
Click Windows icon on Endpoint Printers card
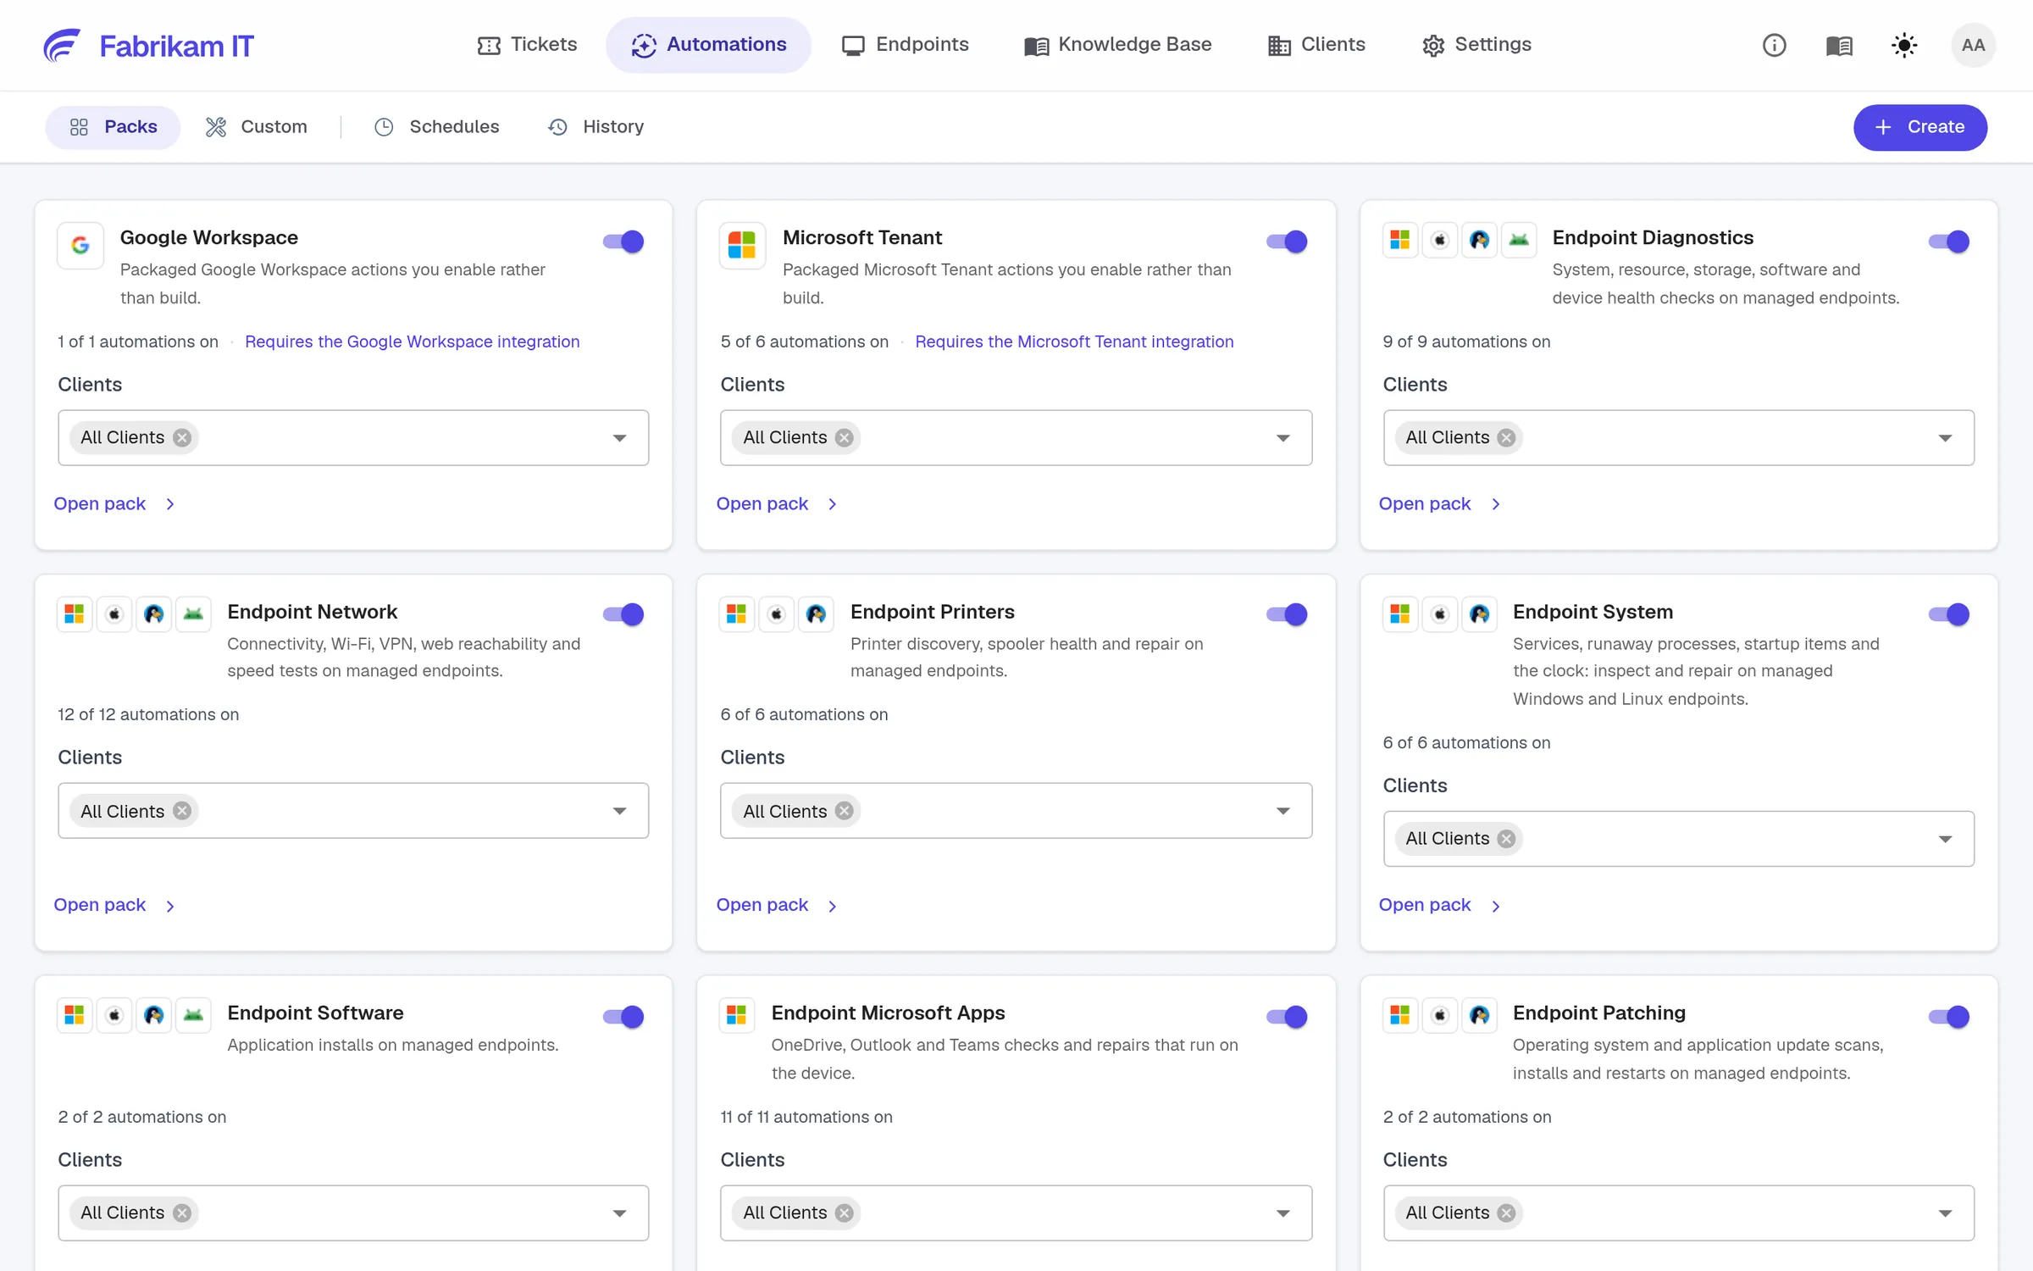click(x=737, y=614)
